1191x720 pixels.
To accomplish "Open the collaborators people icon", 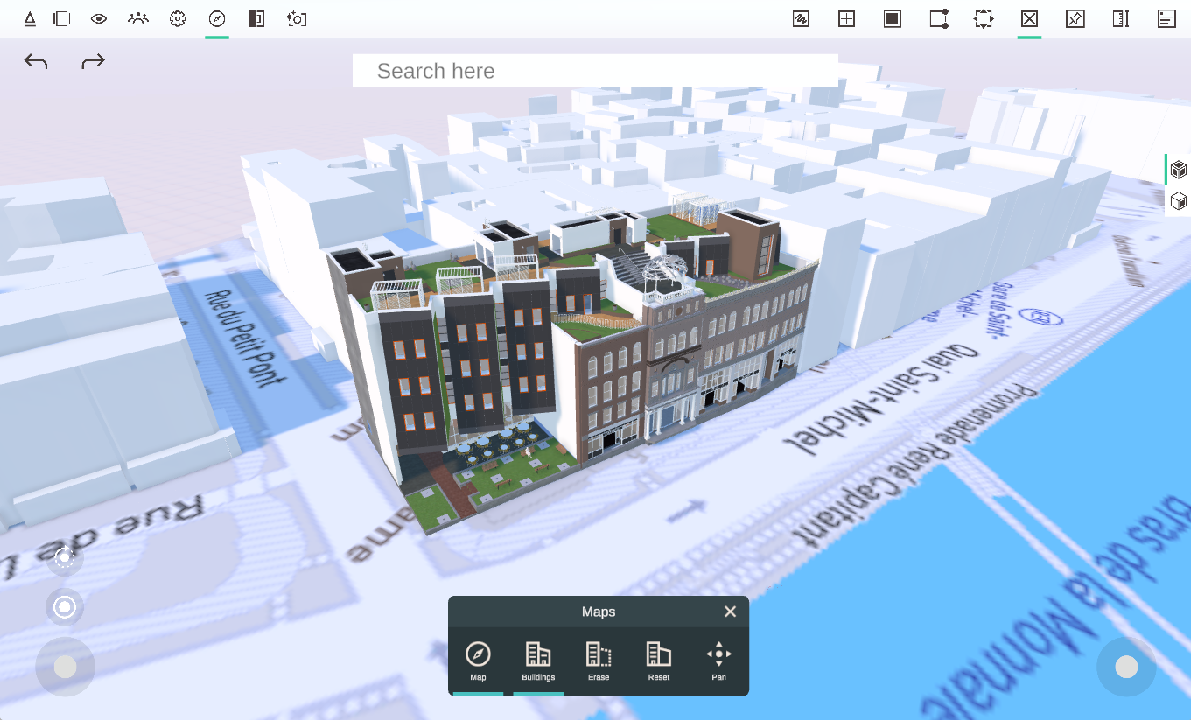I will [x=138, y=18].
